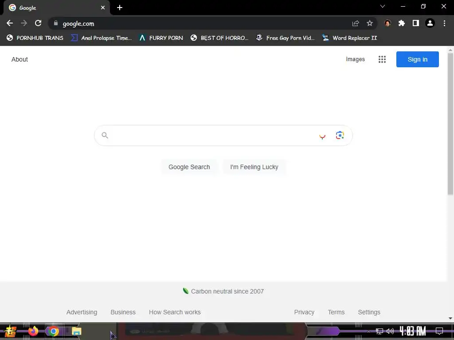The height and width of the screenshot is (340, 454).
Task: Expand the hidden tray icons chevron
Action: (369, 332)
